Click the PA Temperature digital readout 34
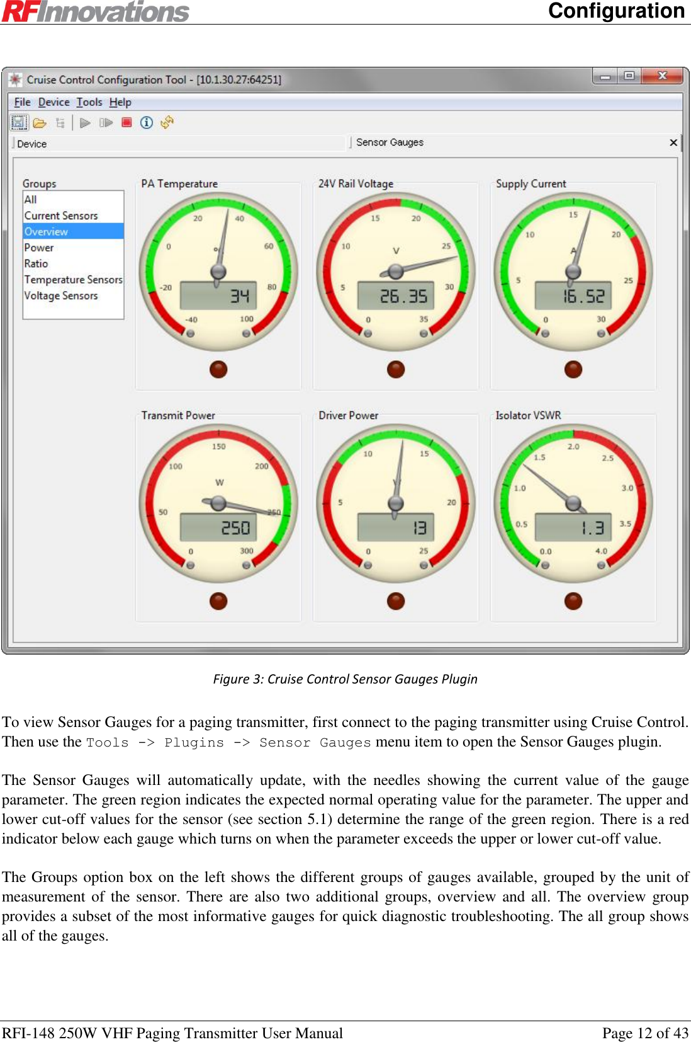 pyautogui.click(x=218, y=295)
